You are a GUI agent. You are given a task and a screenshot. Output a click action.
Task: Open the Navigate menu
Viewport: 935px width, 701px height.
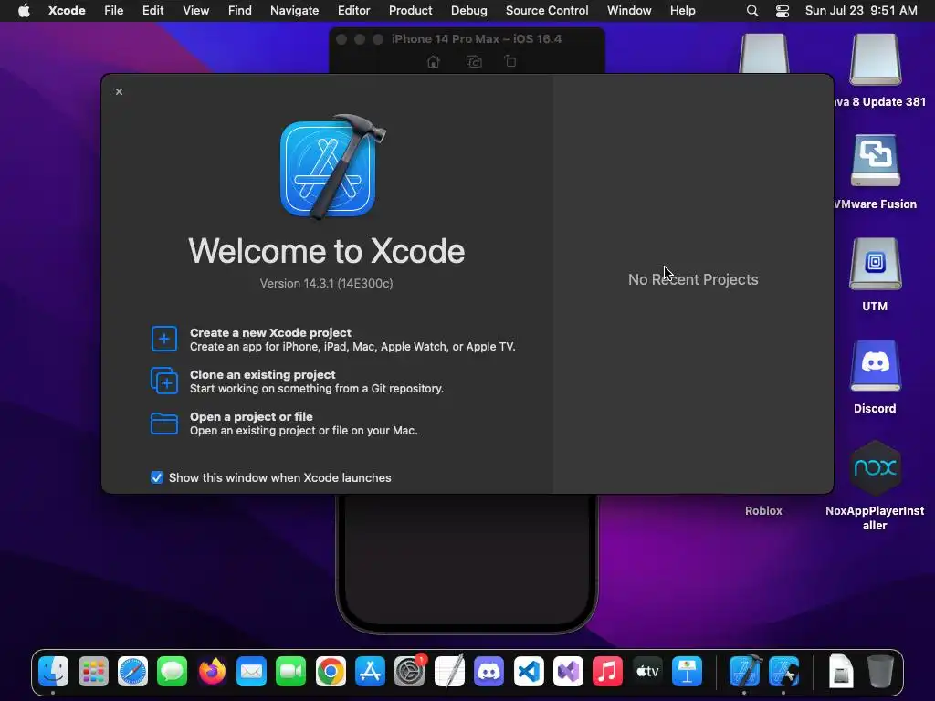(x=295, y=10)
